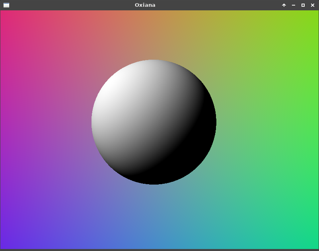Maximize the Oxiana window
This screenshot has height=251, width=319.
point(303,5)
